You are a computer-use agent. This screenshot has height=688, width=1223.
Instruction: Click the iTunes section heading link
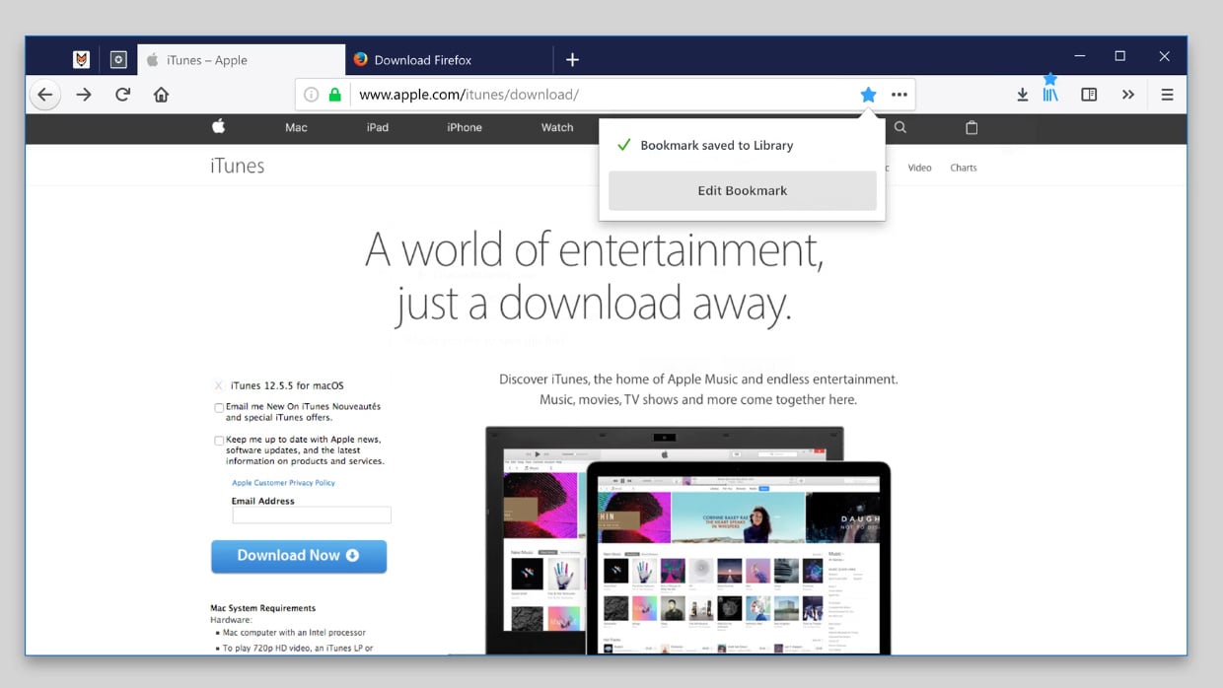[238, 166]
